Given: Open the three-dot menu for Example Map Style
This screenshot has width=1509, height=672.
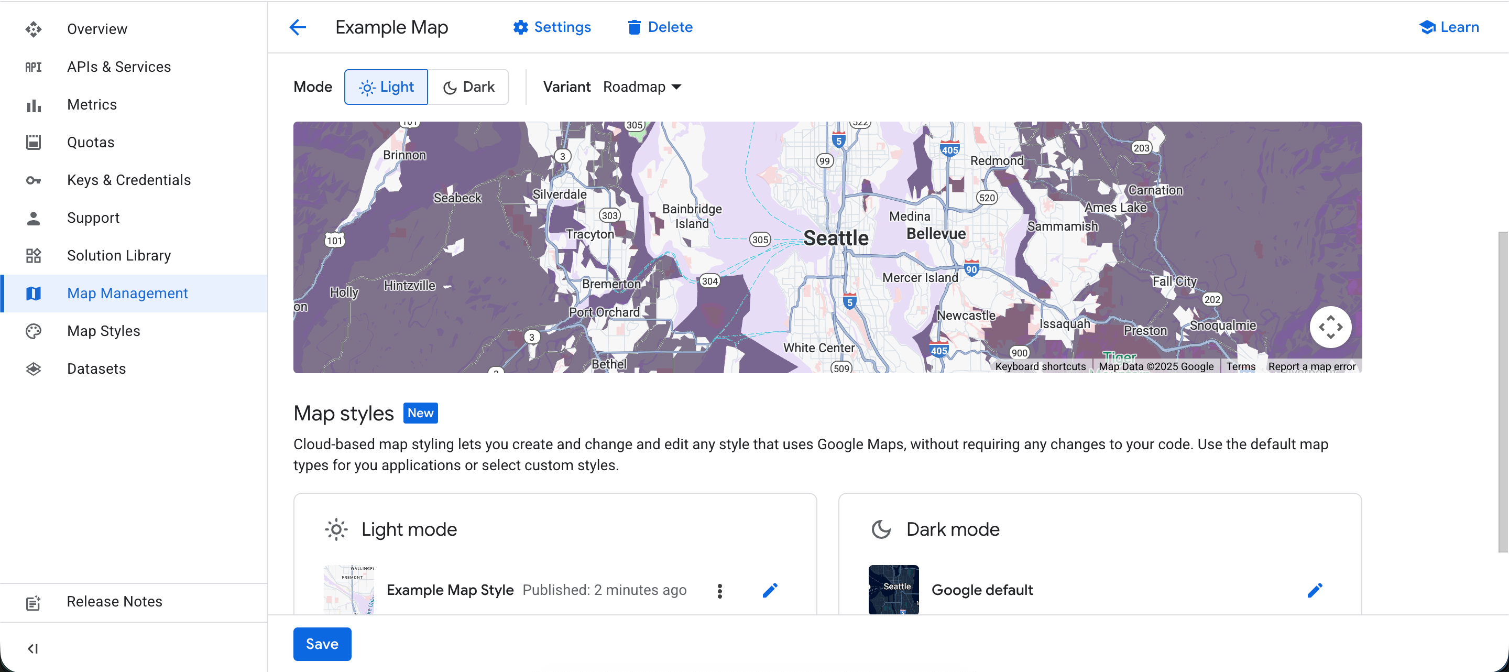Looking at the screenshot, I should pyautogui.click(x=719, y=591).
